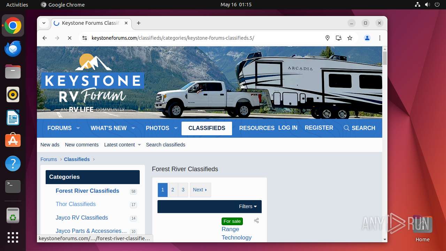Image resolution: width=446 pixels, height=251 pixels.
Task: Open the power menu icon in top bar
Action: point(437,5)
